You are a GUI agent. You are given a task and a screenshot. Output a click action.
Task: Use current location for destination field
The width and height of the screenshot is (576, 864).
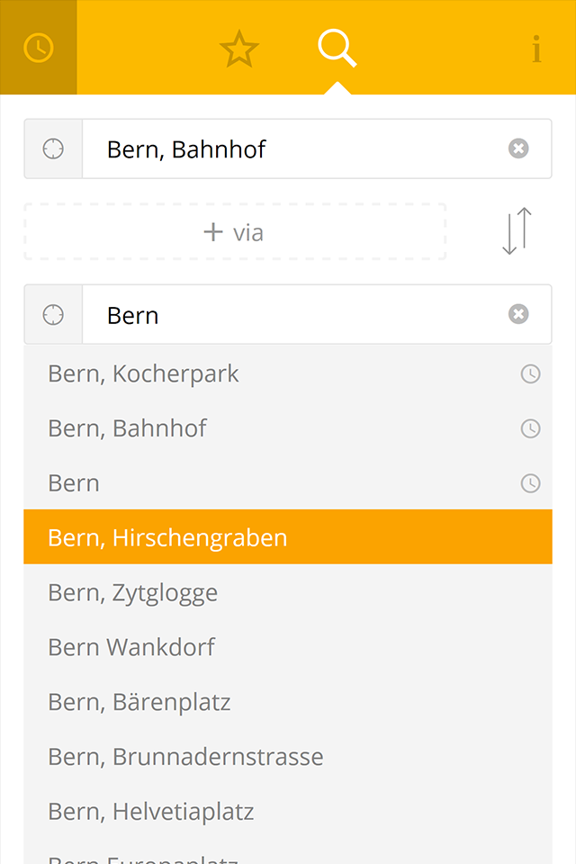click(53, 315)
